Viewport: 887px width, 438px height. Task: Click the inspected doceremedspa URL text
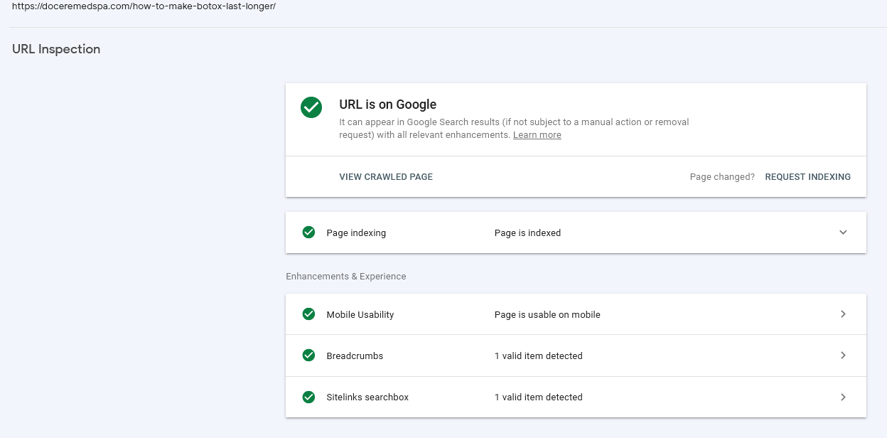coord(144,6)
